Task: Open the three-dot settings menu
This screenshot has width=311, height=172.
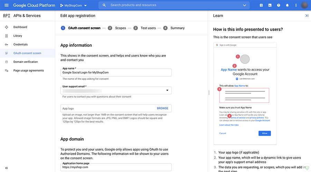Action: [296, 5]
